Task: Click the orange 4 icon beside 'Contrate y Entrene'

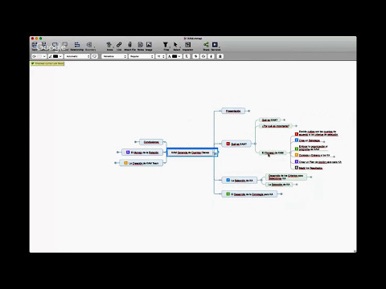Action: pos(297,155)
